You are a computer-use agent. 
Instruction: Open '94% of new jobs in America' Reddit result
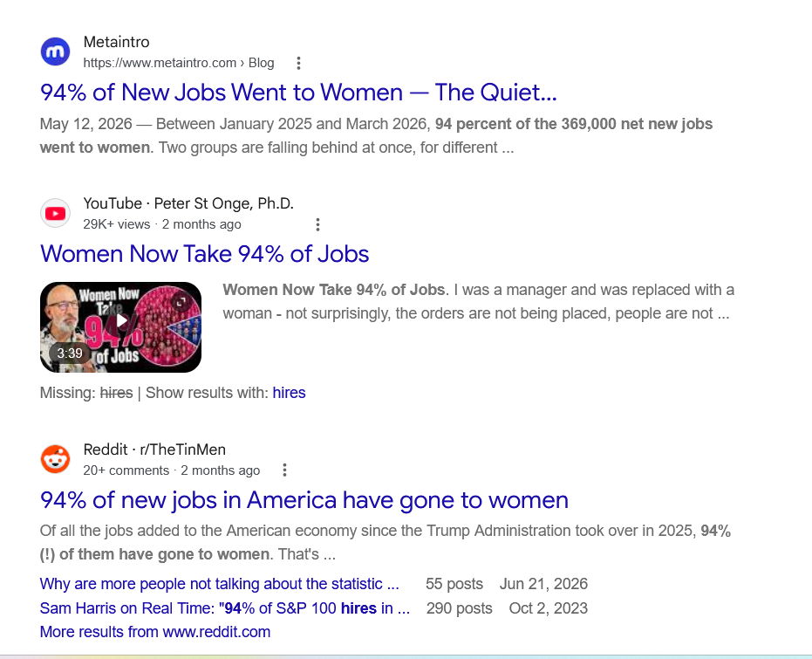(304, 500)
